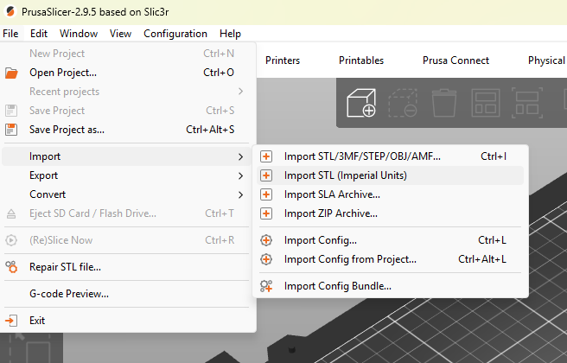Screen dimensions: 567x363
Task: Click the Ctrl+L shortcut text of Import Config
Action: (x=492, y=240)
